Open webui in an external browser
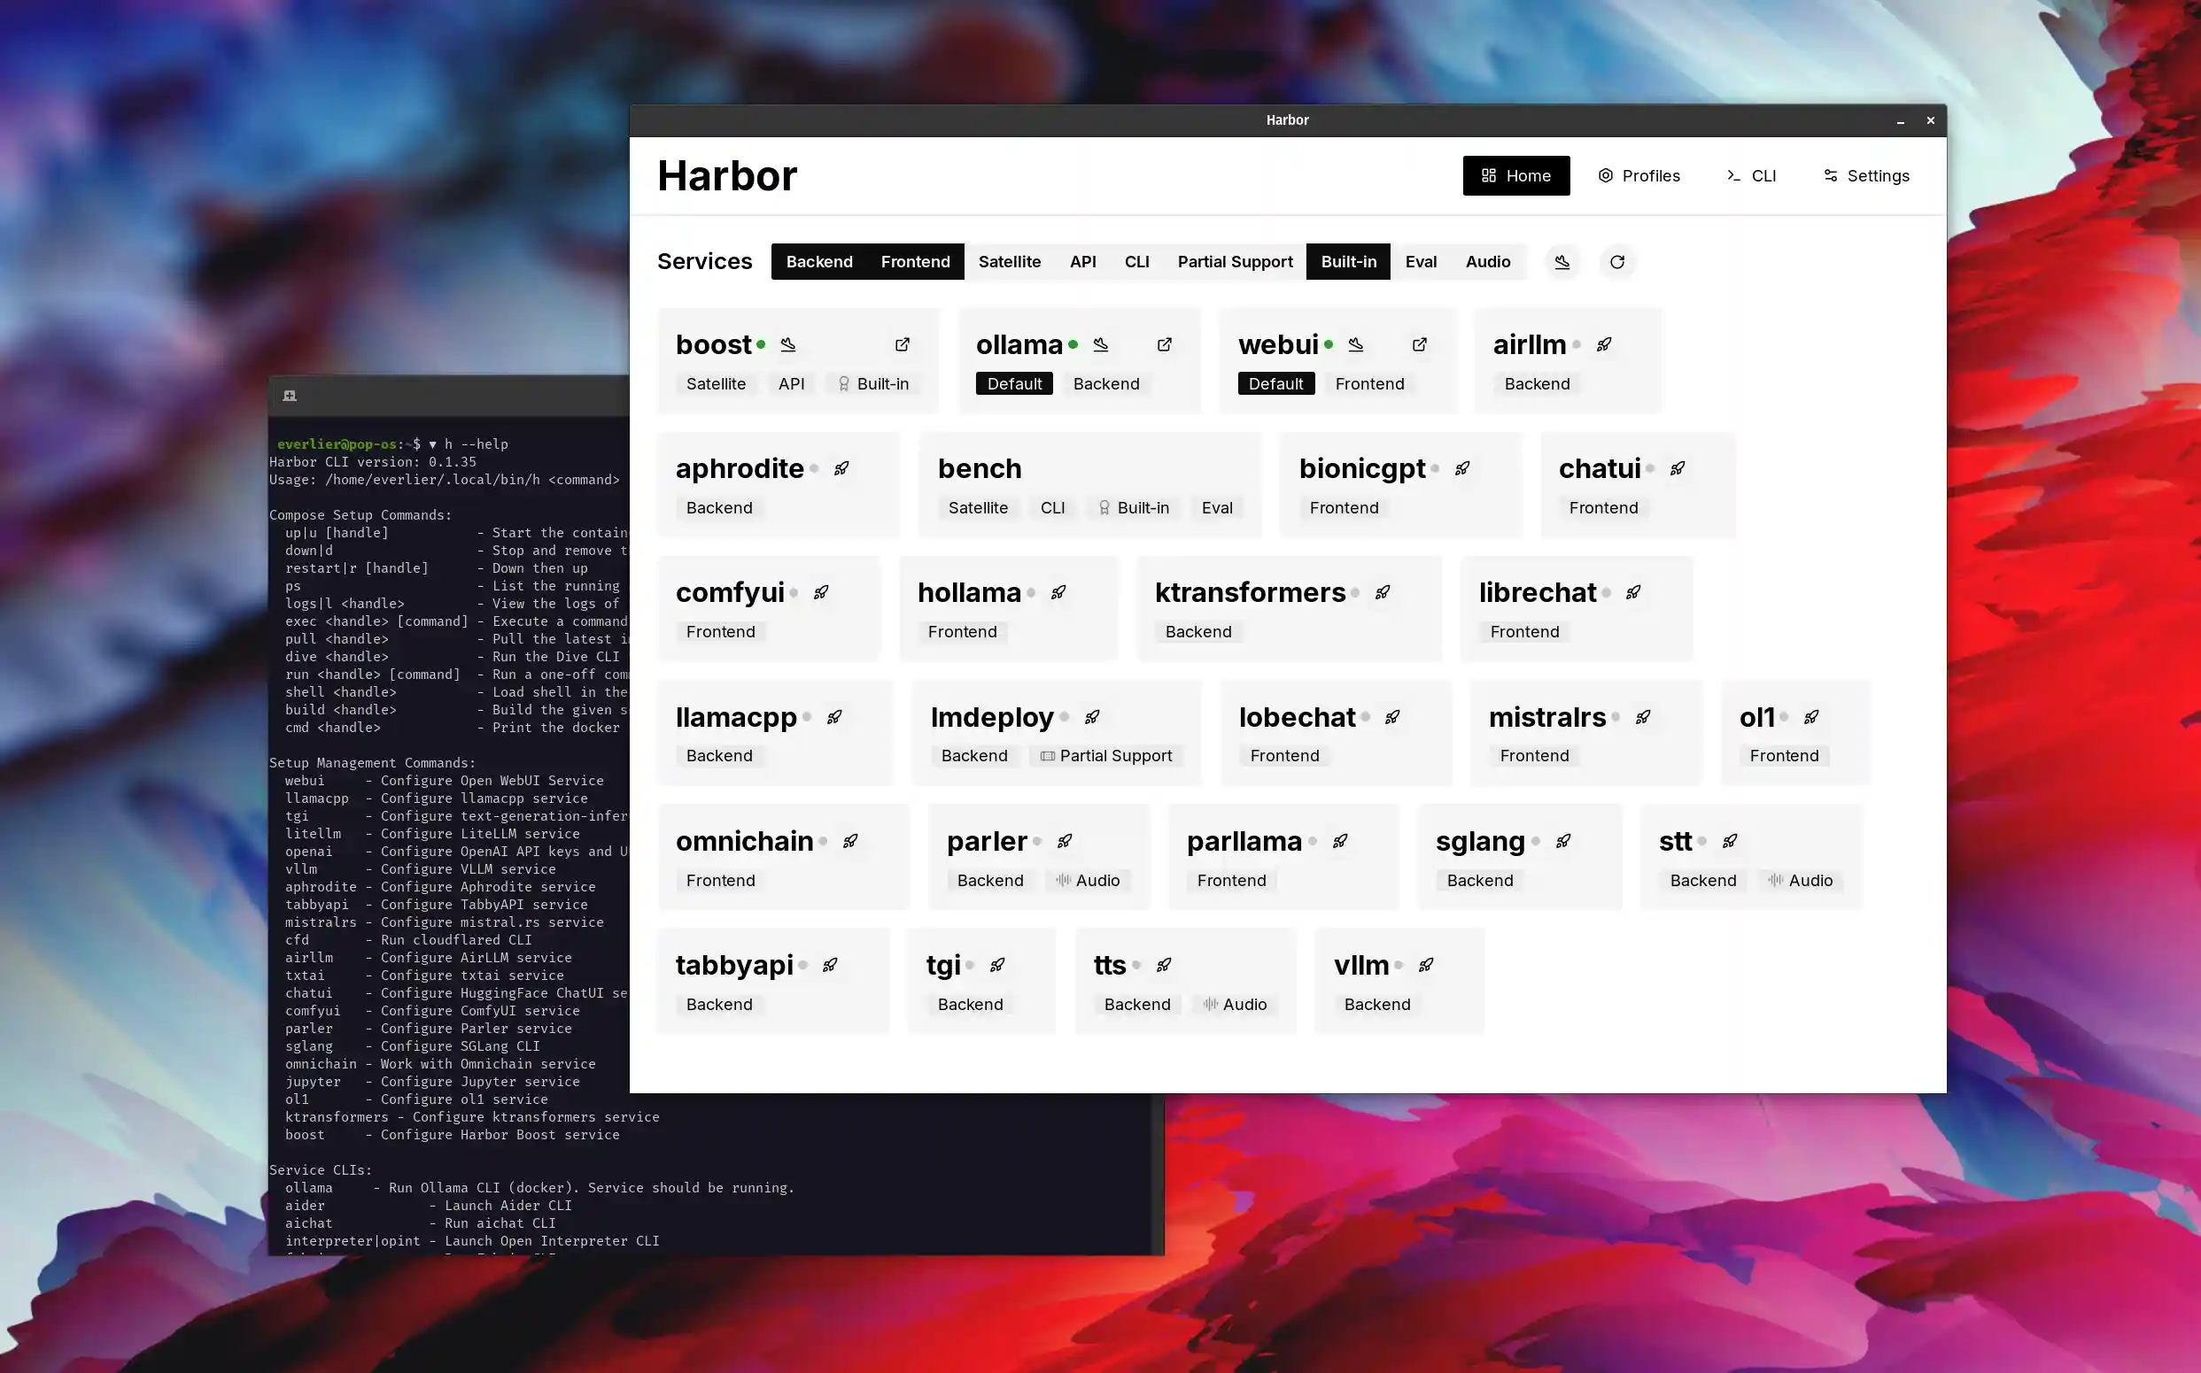This screenshot has width=2201, height=1373. (x=1420, y=344)
